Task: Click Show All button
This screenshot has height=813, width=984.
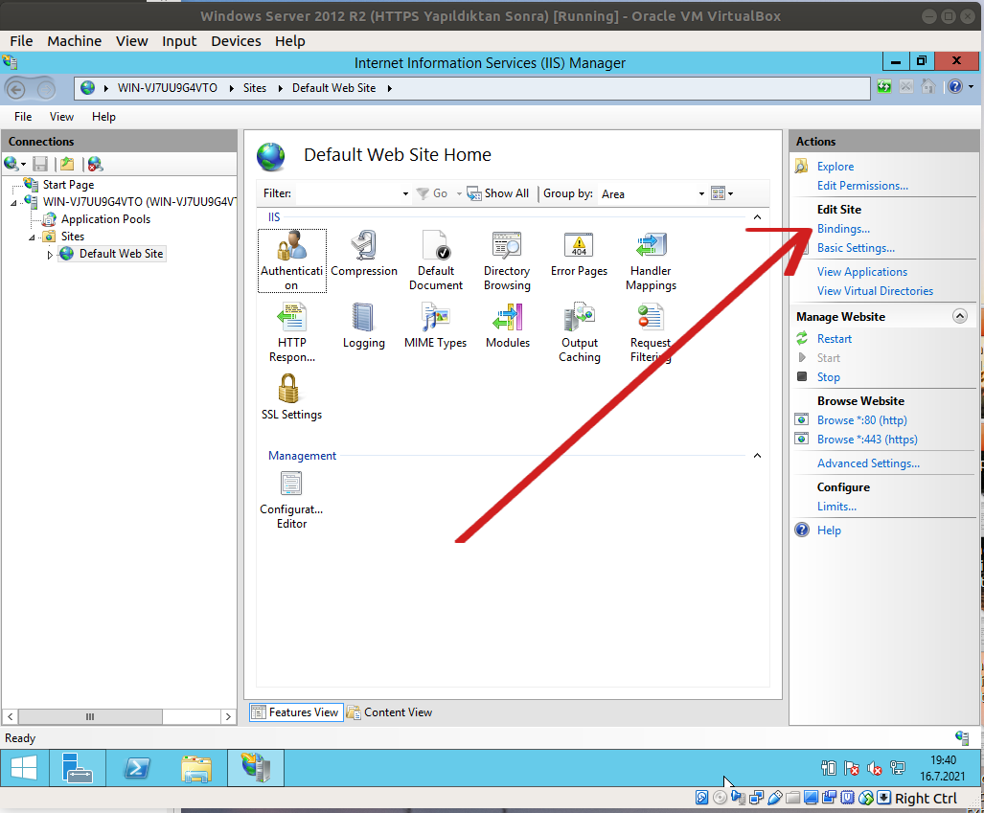Action: (x=499, y=193)
